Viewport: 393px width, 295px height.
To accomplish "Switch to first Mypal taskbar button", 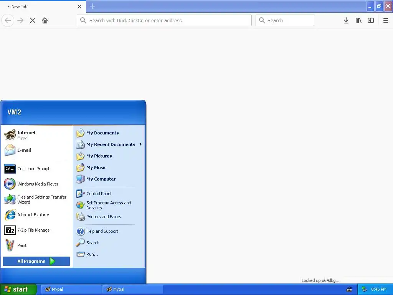I will tap(71, 289).
